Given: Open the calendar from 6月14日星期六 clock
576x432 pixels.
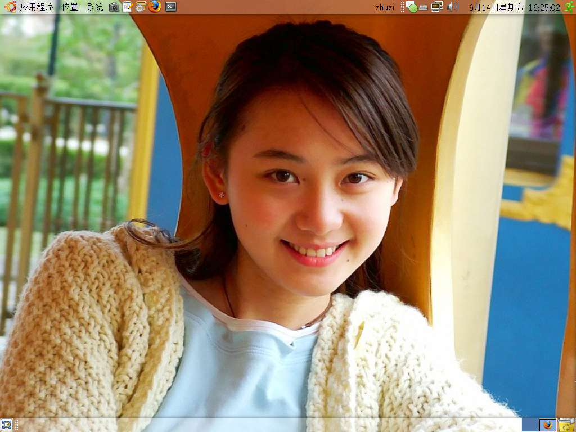Looking at the screenshot, I should click(x=514, y=7).
